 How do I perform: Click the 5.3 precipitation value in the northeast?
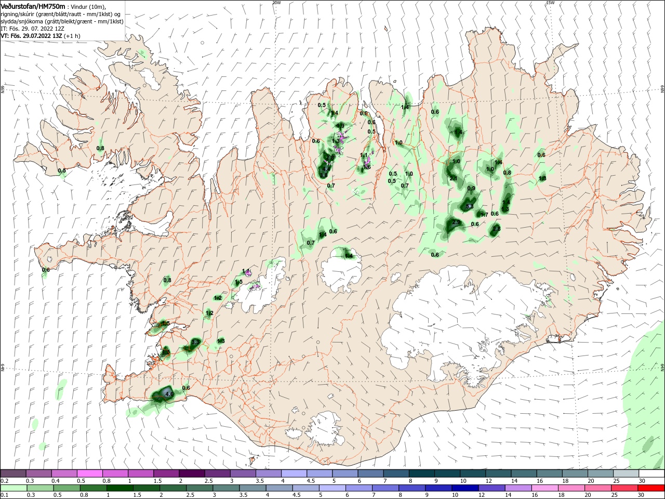[470, 207]
